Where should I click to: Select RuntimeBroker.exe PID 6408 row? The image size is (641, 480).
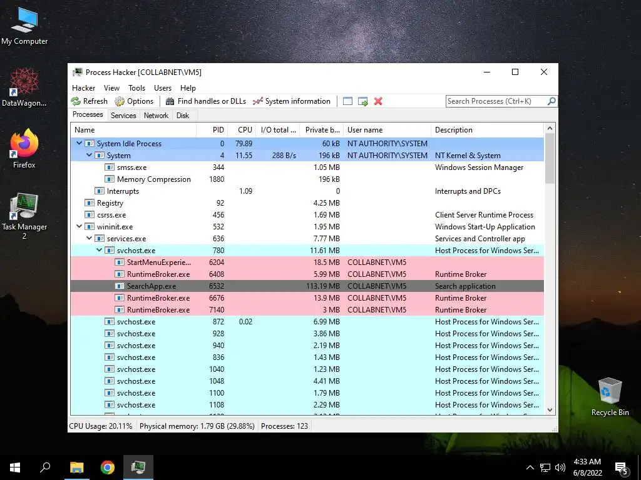(307, 274)
